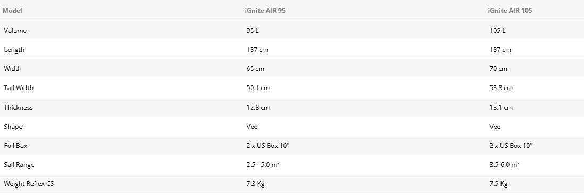Click the Length row label
Screen dimensions: 584x195
point(14,50)
